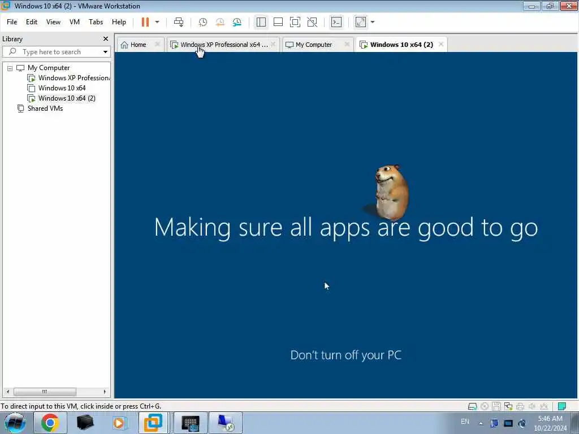Click the floppy drive status icon

pyautogui.click(x=496, y=406)
